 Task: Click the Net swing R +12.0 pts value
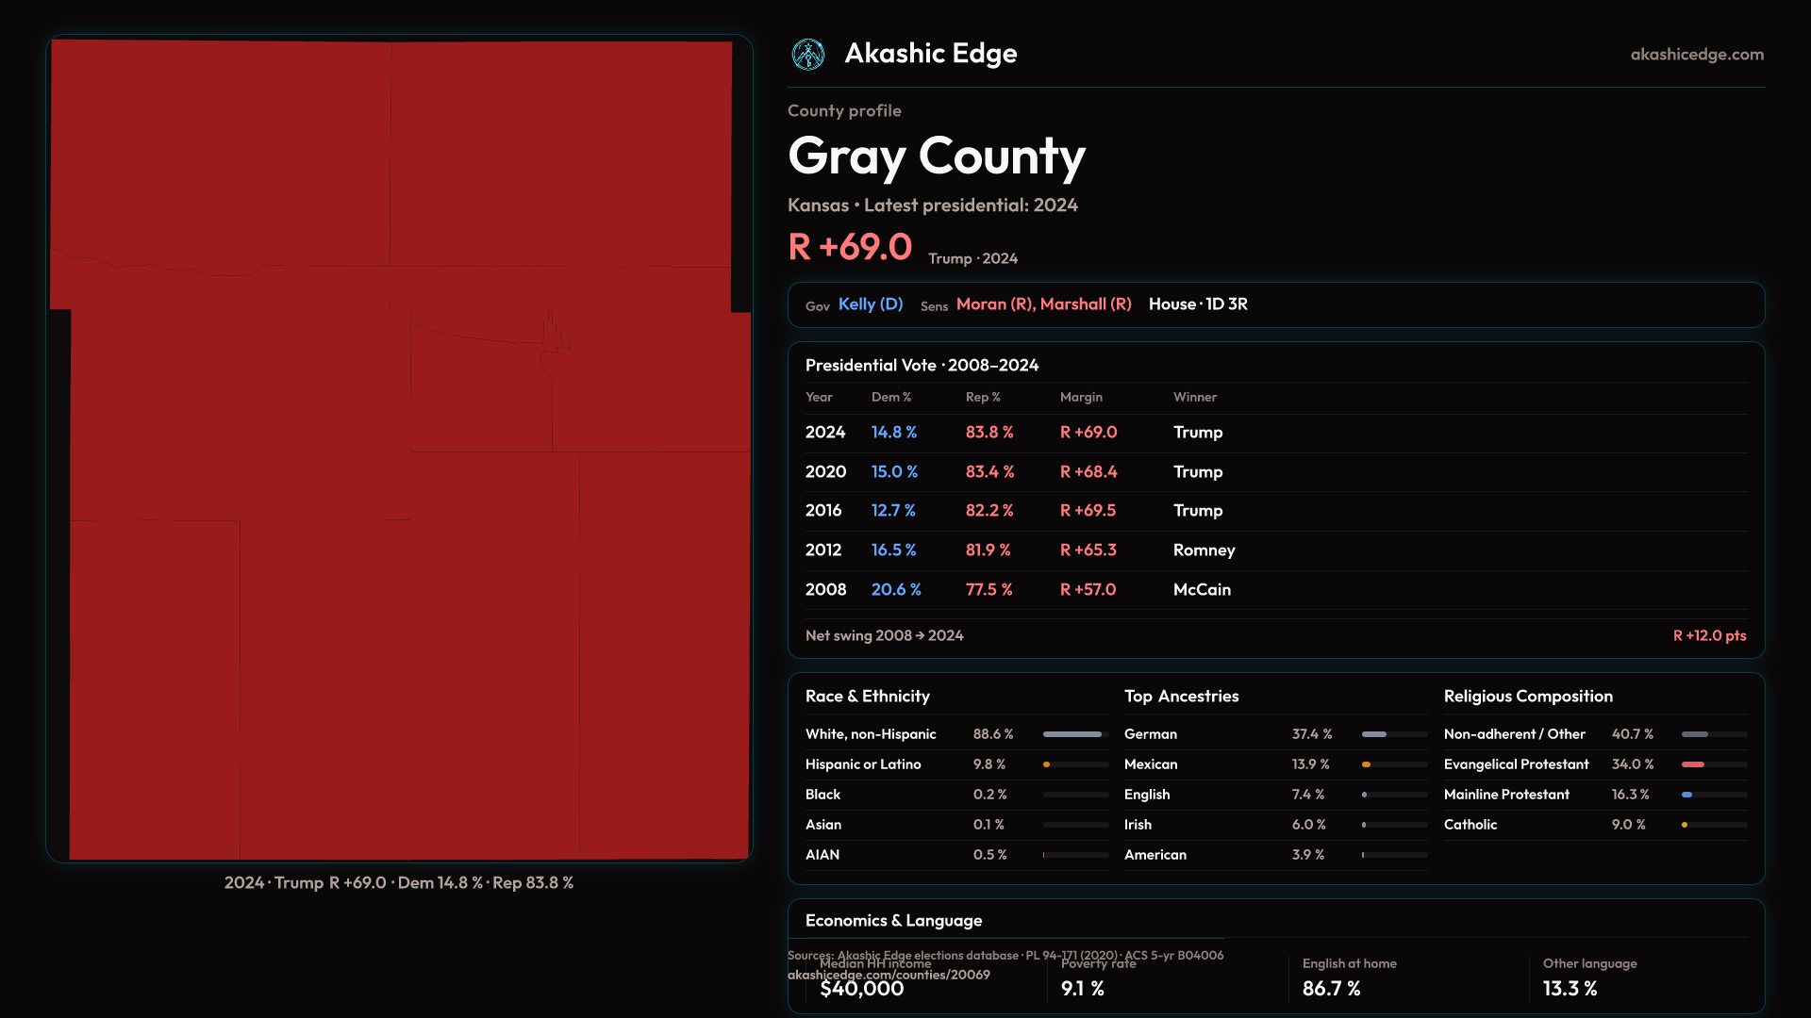click(x=1708, y=636)
